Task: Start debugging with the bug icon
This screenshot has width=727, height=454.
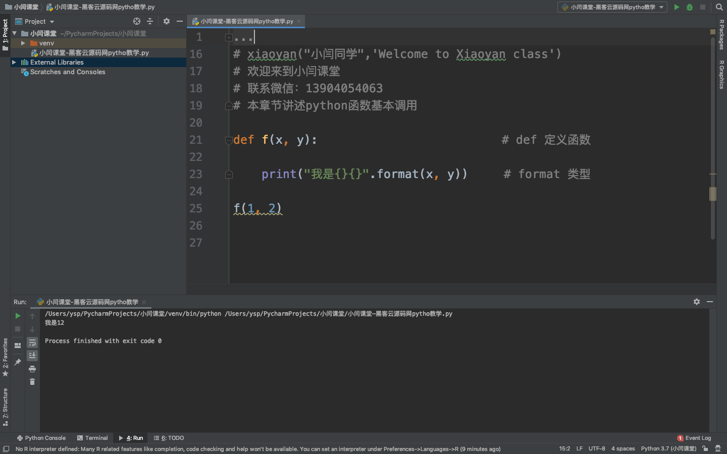Action: tap(690, 7)
